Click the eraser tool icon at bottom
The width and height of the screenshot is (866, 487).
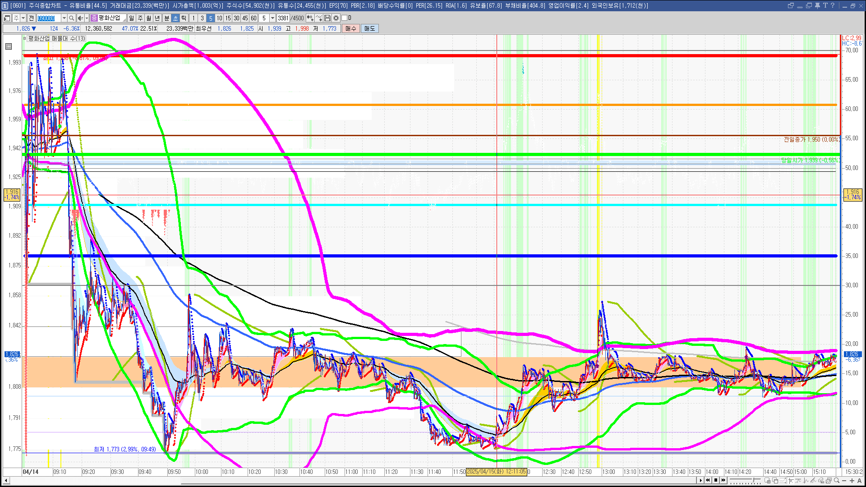point(821,480)
